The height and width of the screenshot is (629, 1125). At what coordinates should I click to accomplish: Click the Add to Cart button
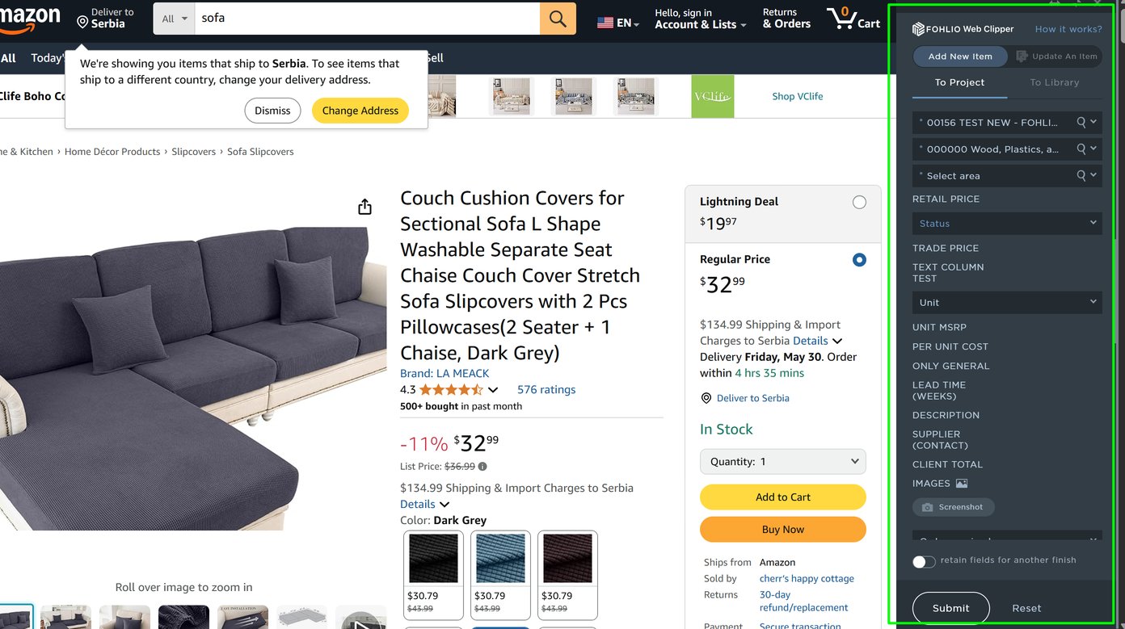pos(782,497)
